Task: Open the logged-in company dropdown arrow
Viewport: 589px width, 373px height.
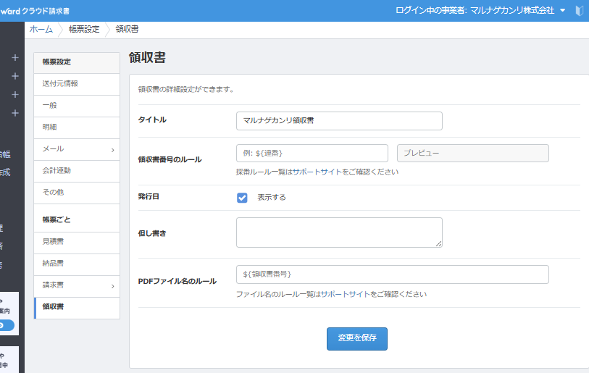Action: point(563,11)
